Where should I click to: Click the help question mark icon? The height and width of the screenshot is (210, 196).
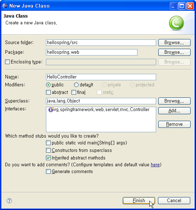(x=9, y=201)
